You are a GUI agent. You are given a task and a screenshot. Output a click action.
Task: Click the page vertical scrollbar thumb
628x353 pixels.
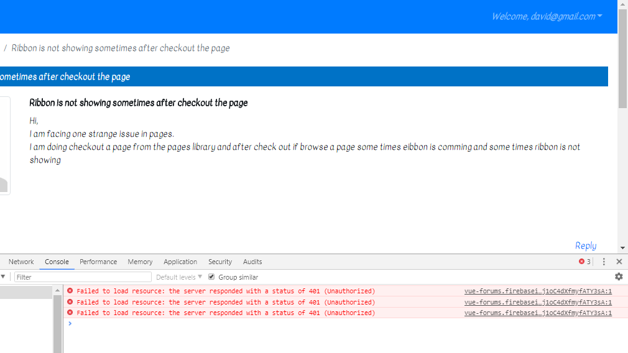[x=622, y=62]
